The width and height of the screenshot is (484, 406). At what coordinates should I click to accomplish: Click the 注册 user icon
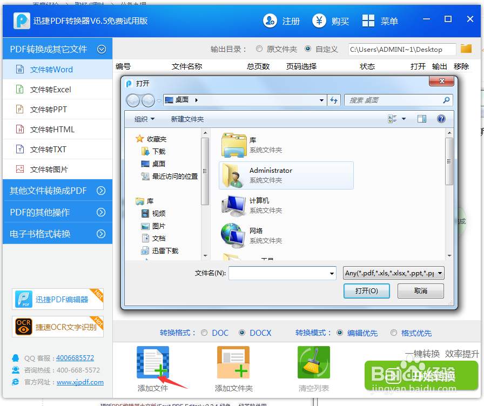click(x=270, y=21)
